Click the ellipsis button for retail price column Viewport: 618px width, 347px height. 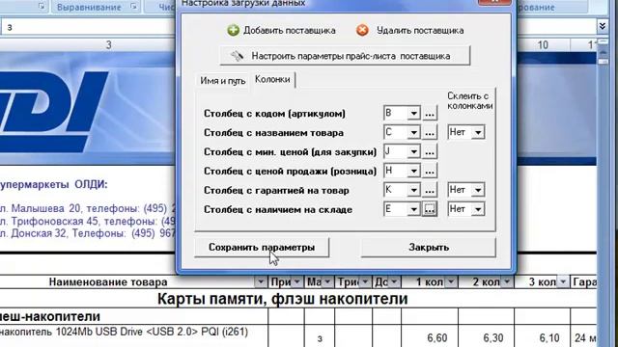point(430,171)
